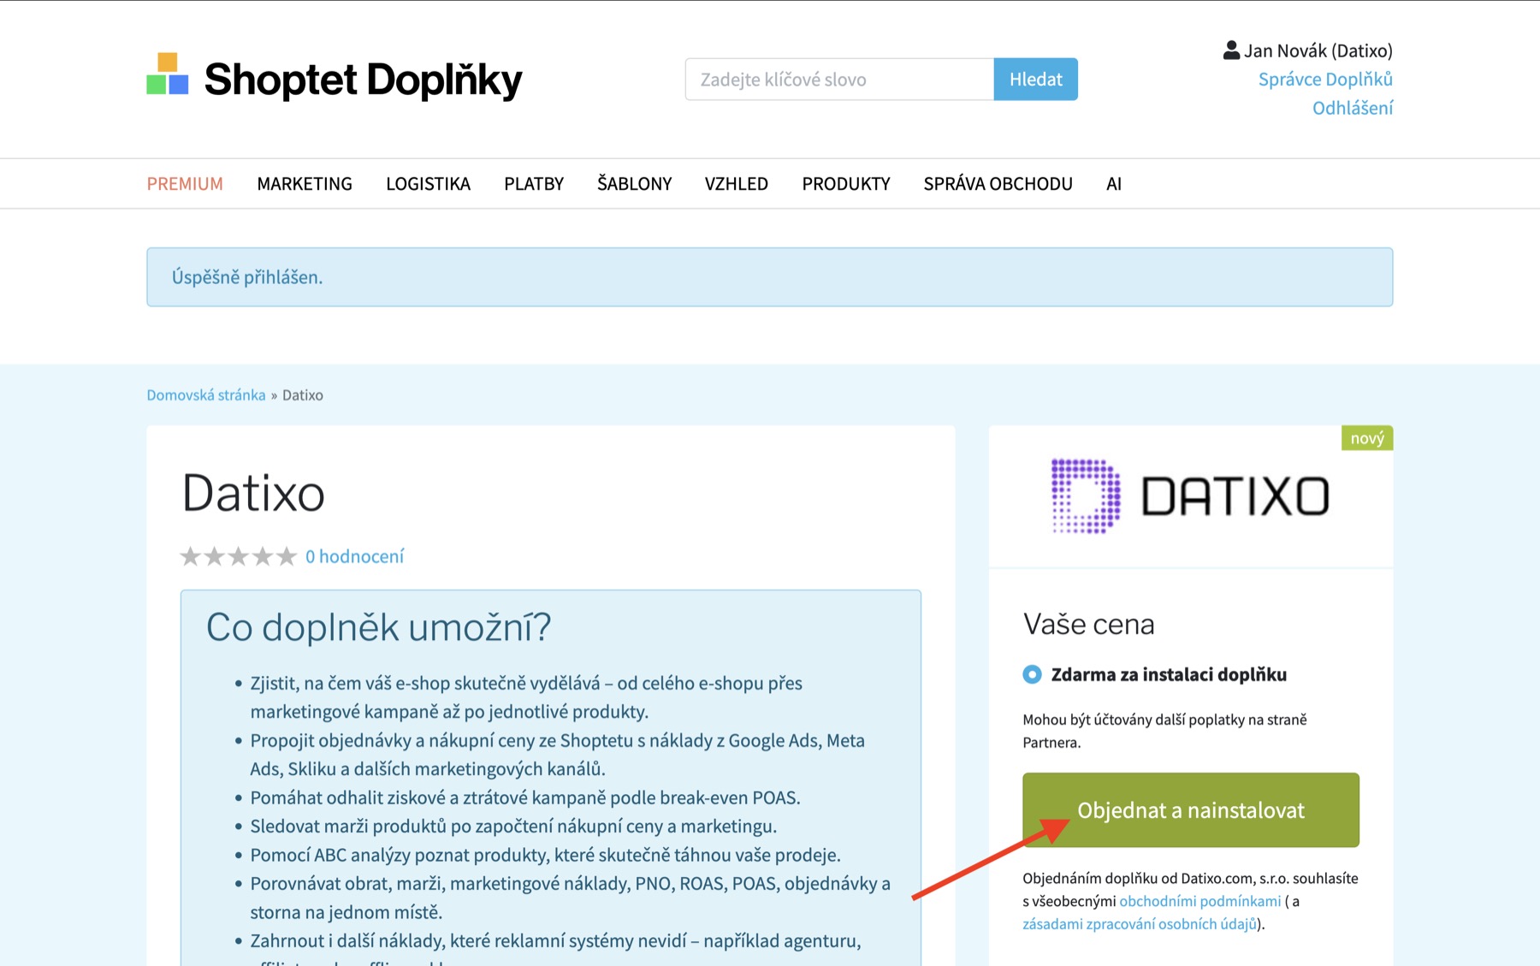Click the 'Co doplněk umožní?' heading
This screenshot has width=1540, height=966.
coord(378,627)
